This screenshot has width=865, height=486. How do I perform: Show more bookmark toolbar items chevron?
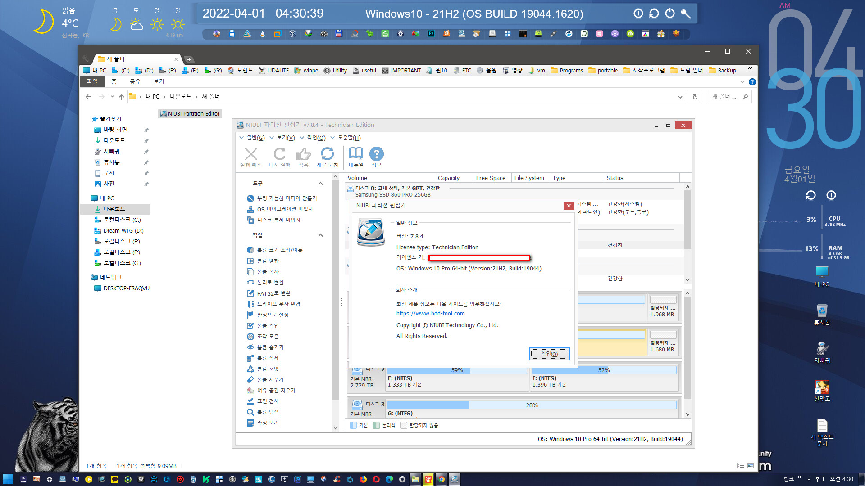point(750,68)
